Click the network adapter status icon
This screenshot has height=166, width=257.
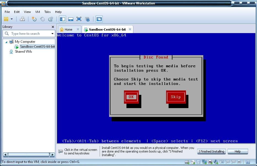(204, 162)
